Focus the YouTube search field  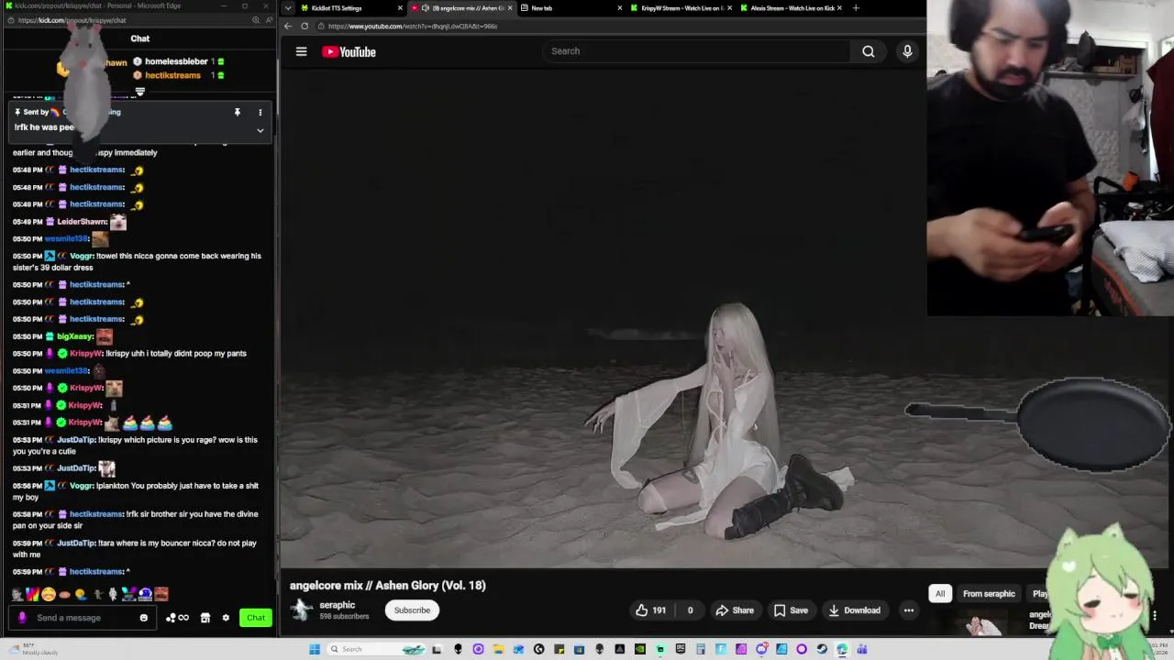click(697, 51)
